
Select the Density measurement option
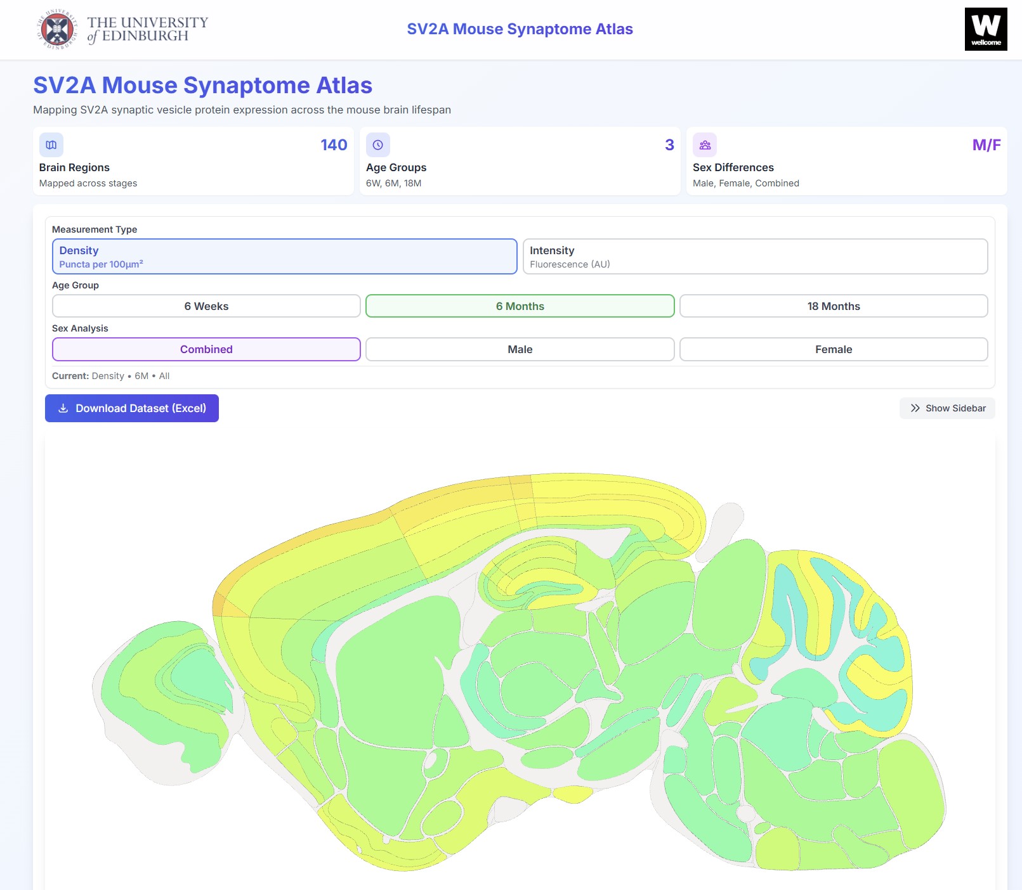coord(284,256)
